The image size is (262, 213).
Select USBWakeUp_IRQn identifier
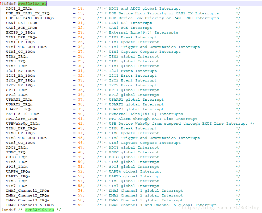(23, 124)
